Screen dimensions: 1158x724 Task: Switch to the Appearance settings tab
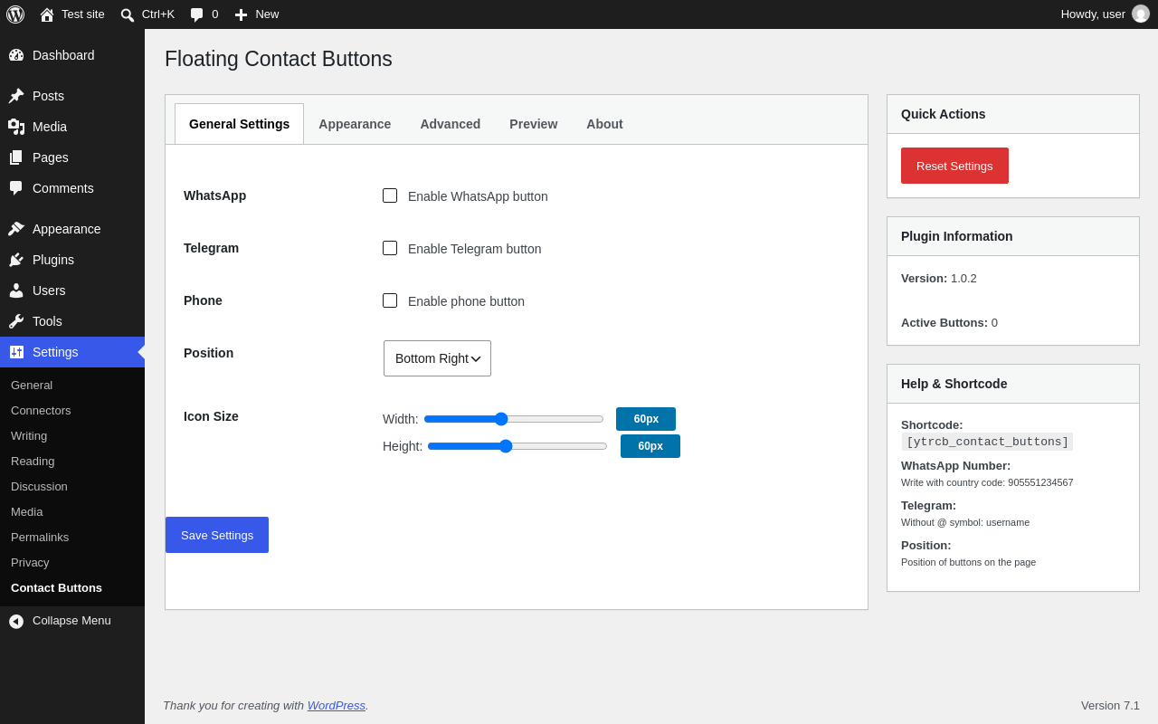pos(355,124)
